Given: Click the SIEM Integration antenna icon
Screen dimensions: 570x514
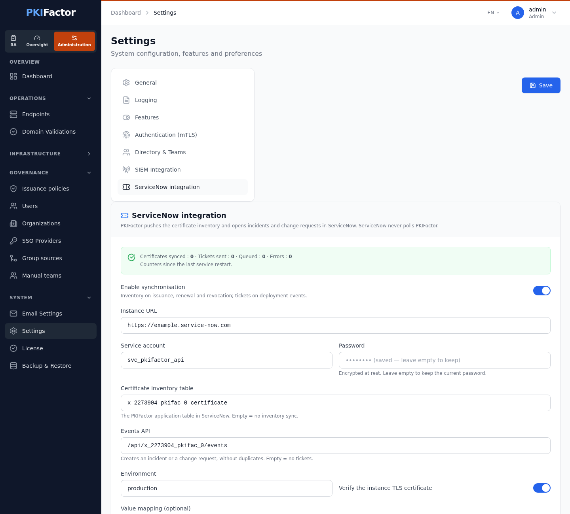Looking at the screenshot, I should (126, 170).
